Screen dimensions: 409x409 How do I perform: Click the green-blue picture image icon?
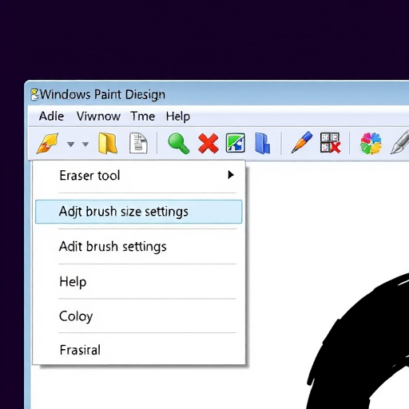(x=236, y=143)
